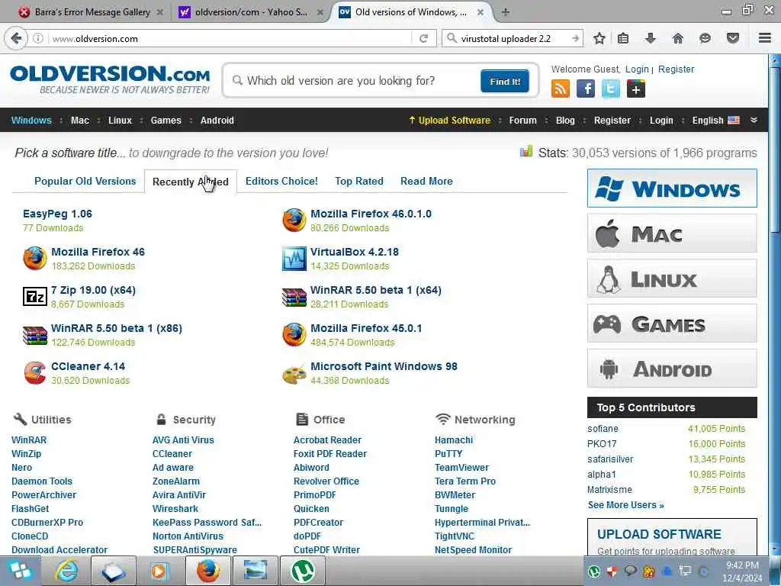This screenshot has height=586, width=781.
Task: Open the Wireshark link under Security
Action: 175,509
